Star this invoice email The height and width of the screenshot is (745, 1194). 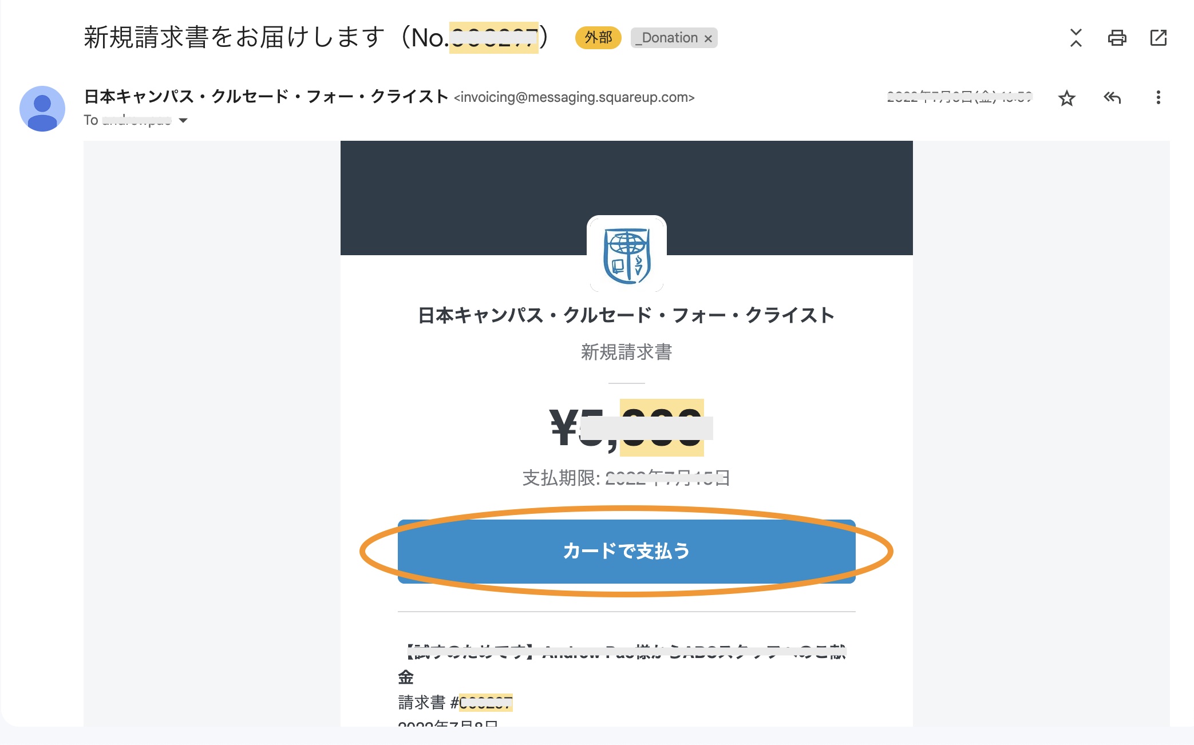1067,98
